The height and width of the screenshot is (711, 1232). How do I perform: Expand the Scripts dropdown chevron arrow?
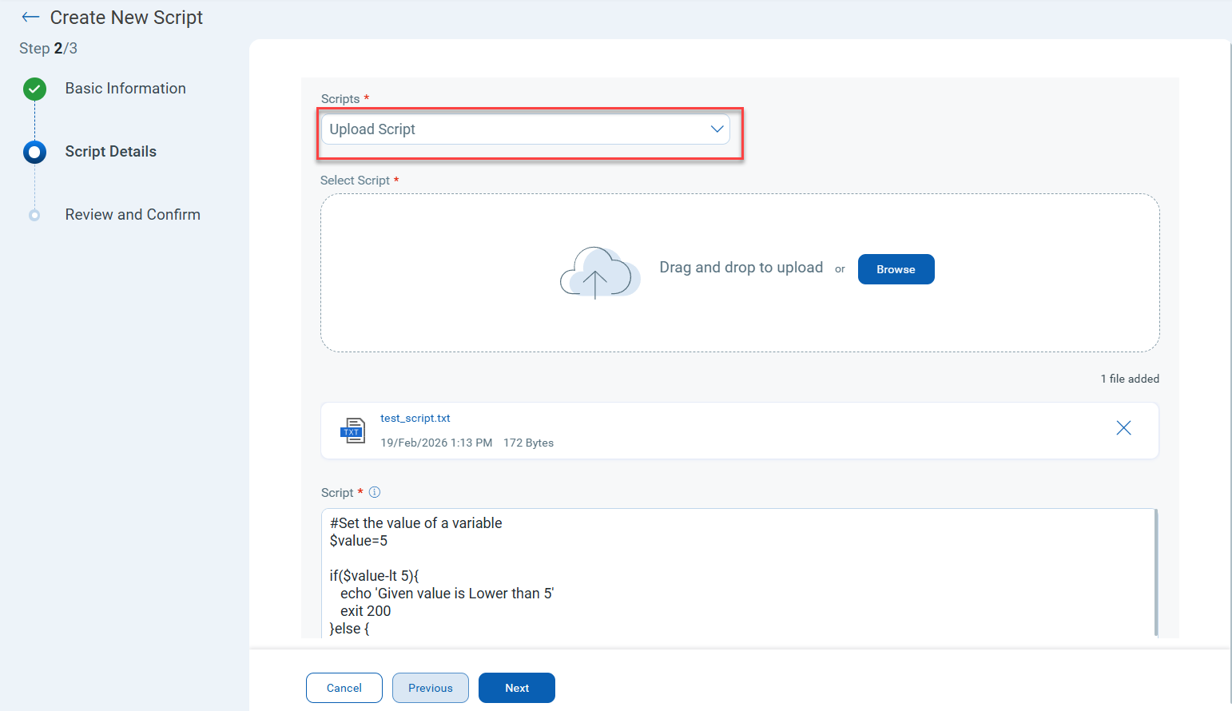coord(717,129)
